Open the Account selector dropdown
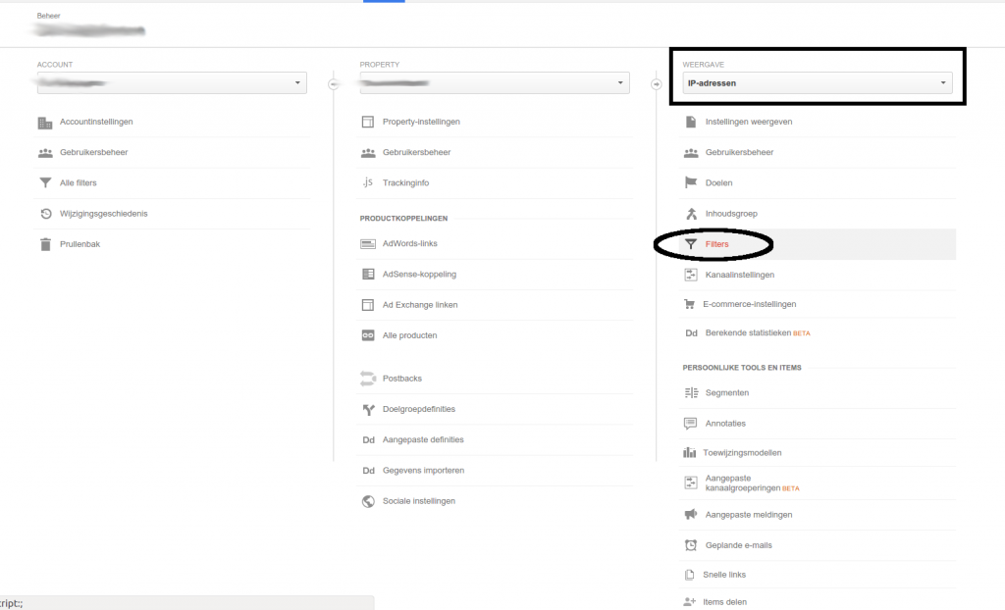 click(x=172, y=83)
